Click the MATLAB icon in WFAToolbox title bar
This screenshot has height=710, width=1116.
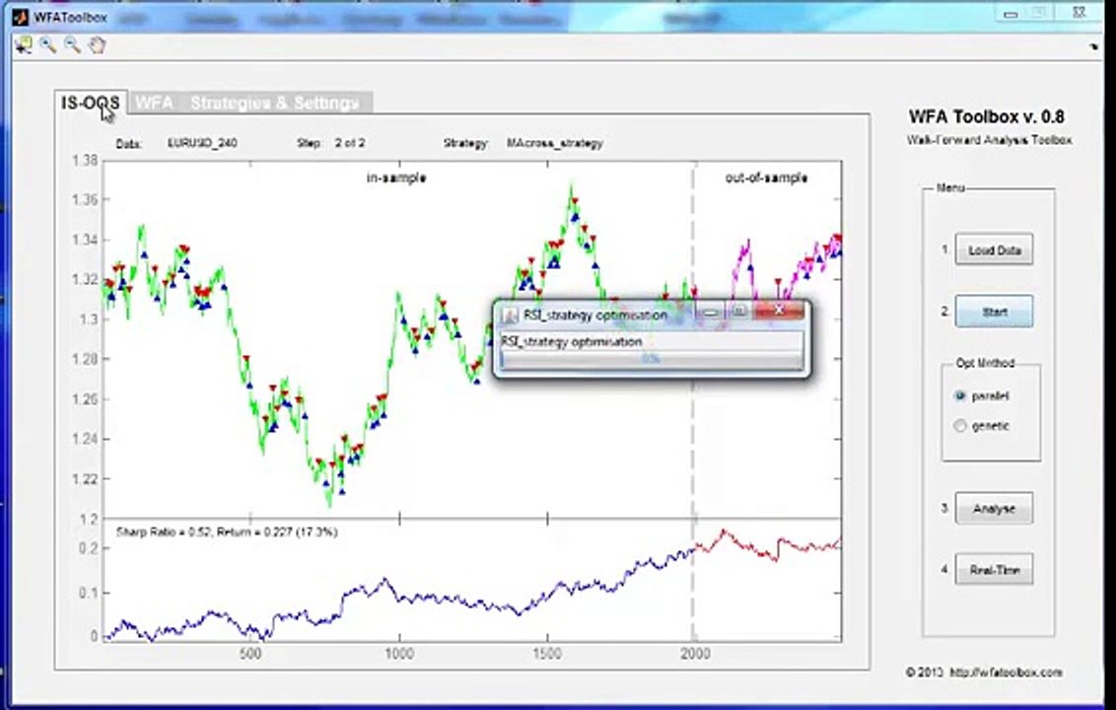(20, 17)
